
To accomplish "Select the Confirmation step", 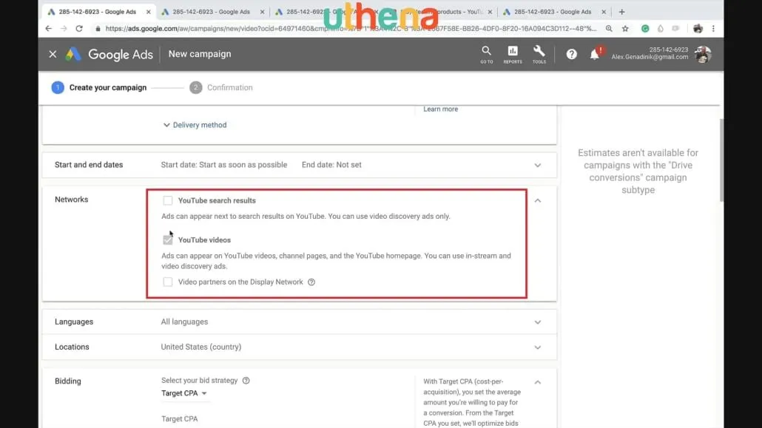I will tap(221, 87).
